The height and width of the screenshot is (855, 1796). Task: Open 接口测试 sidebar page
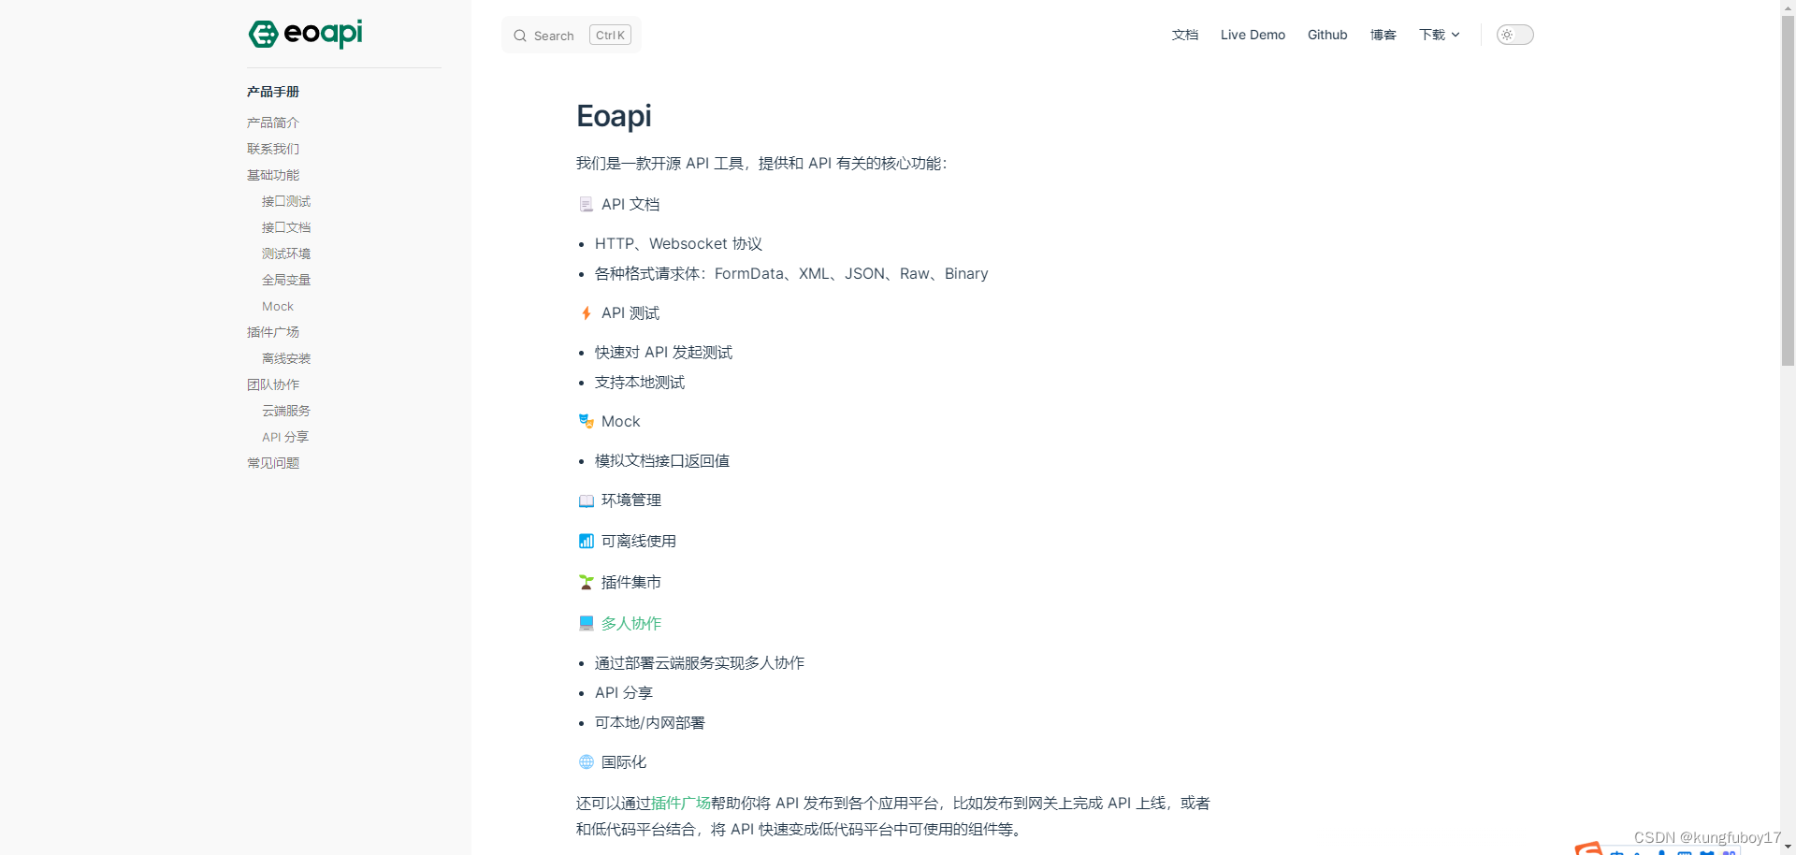[x=286, y=201]
